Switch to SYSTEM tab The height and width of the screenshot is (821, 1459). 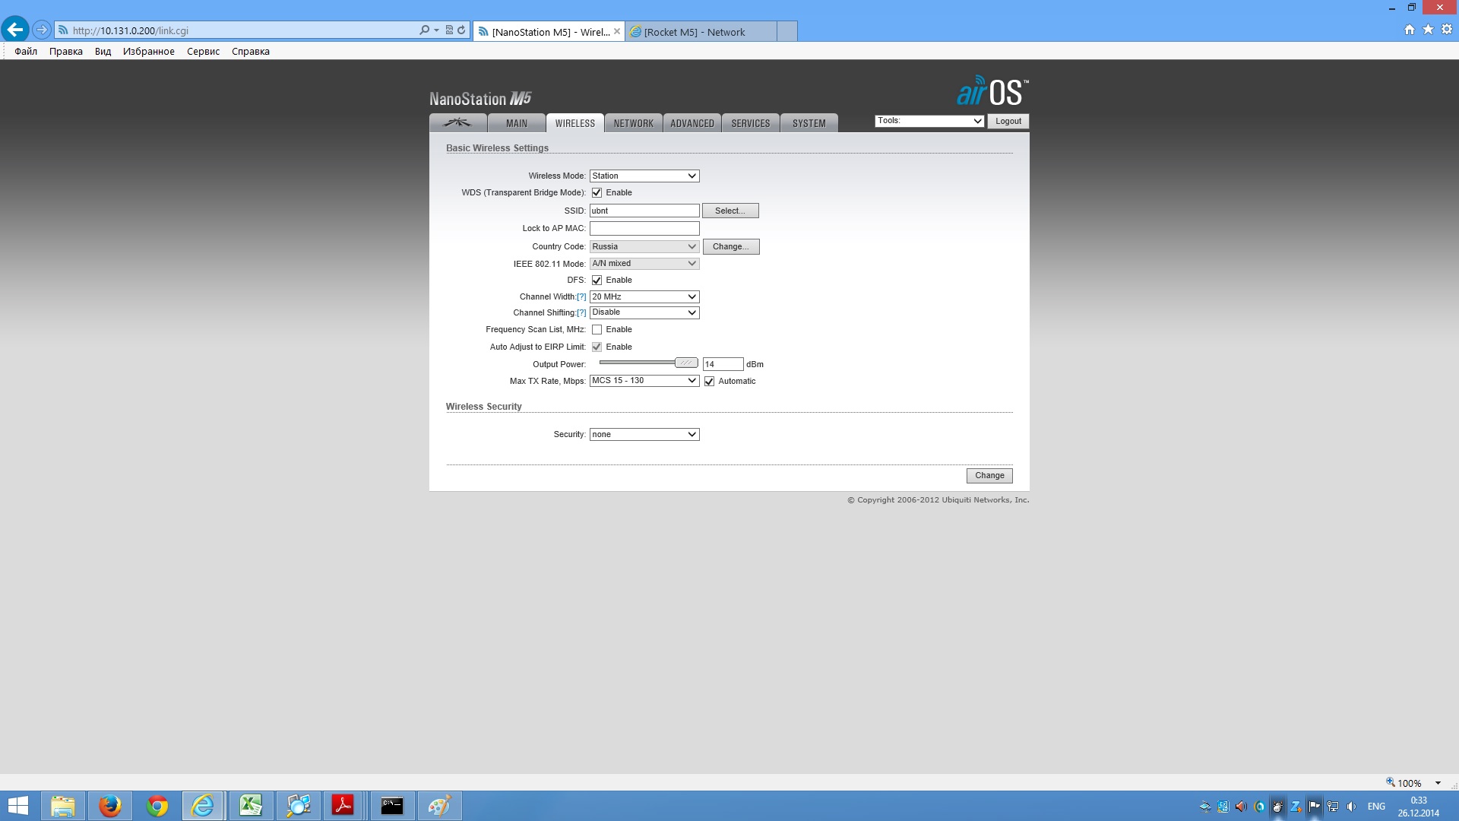coord(809,123)
